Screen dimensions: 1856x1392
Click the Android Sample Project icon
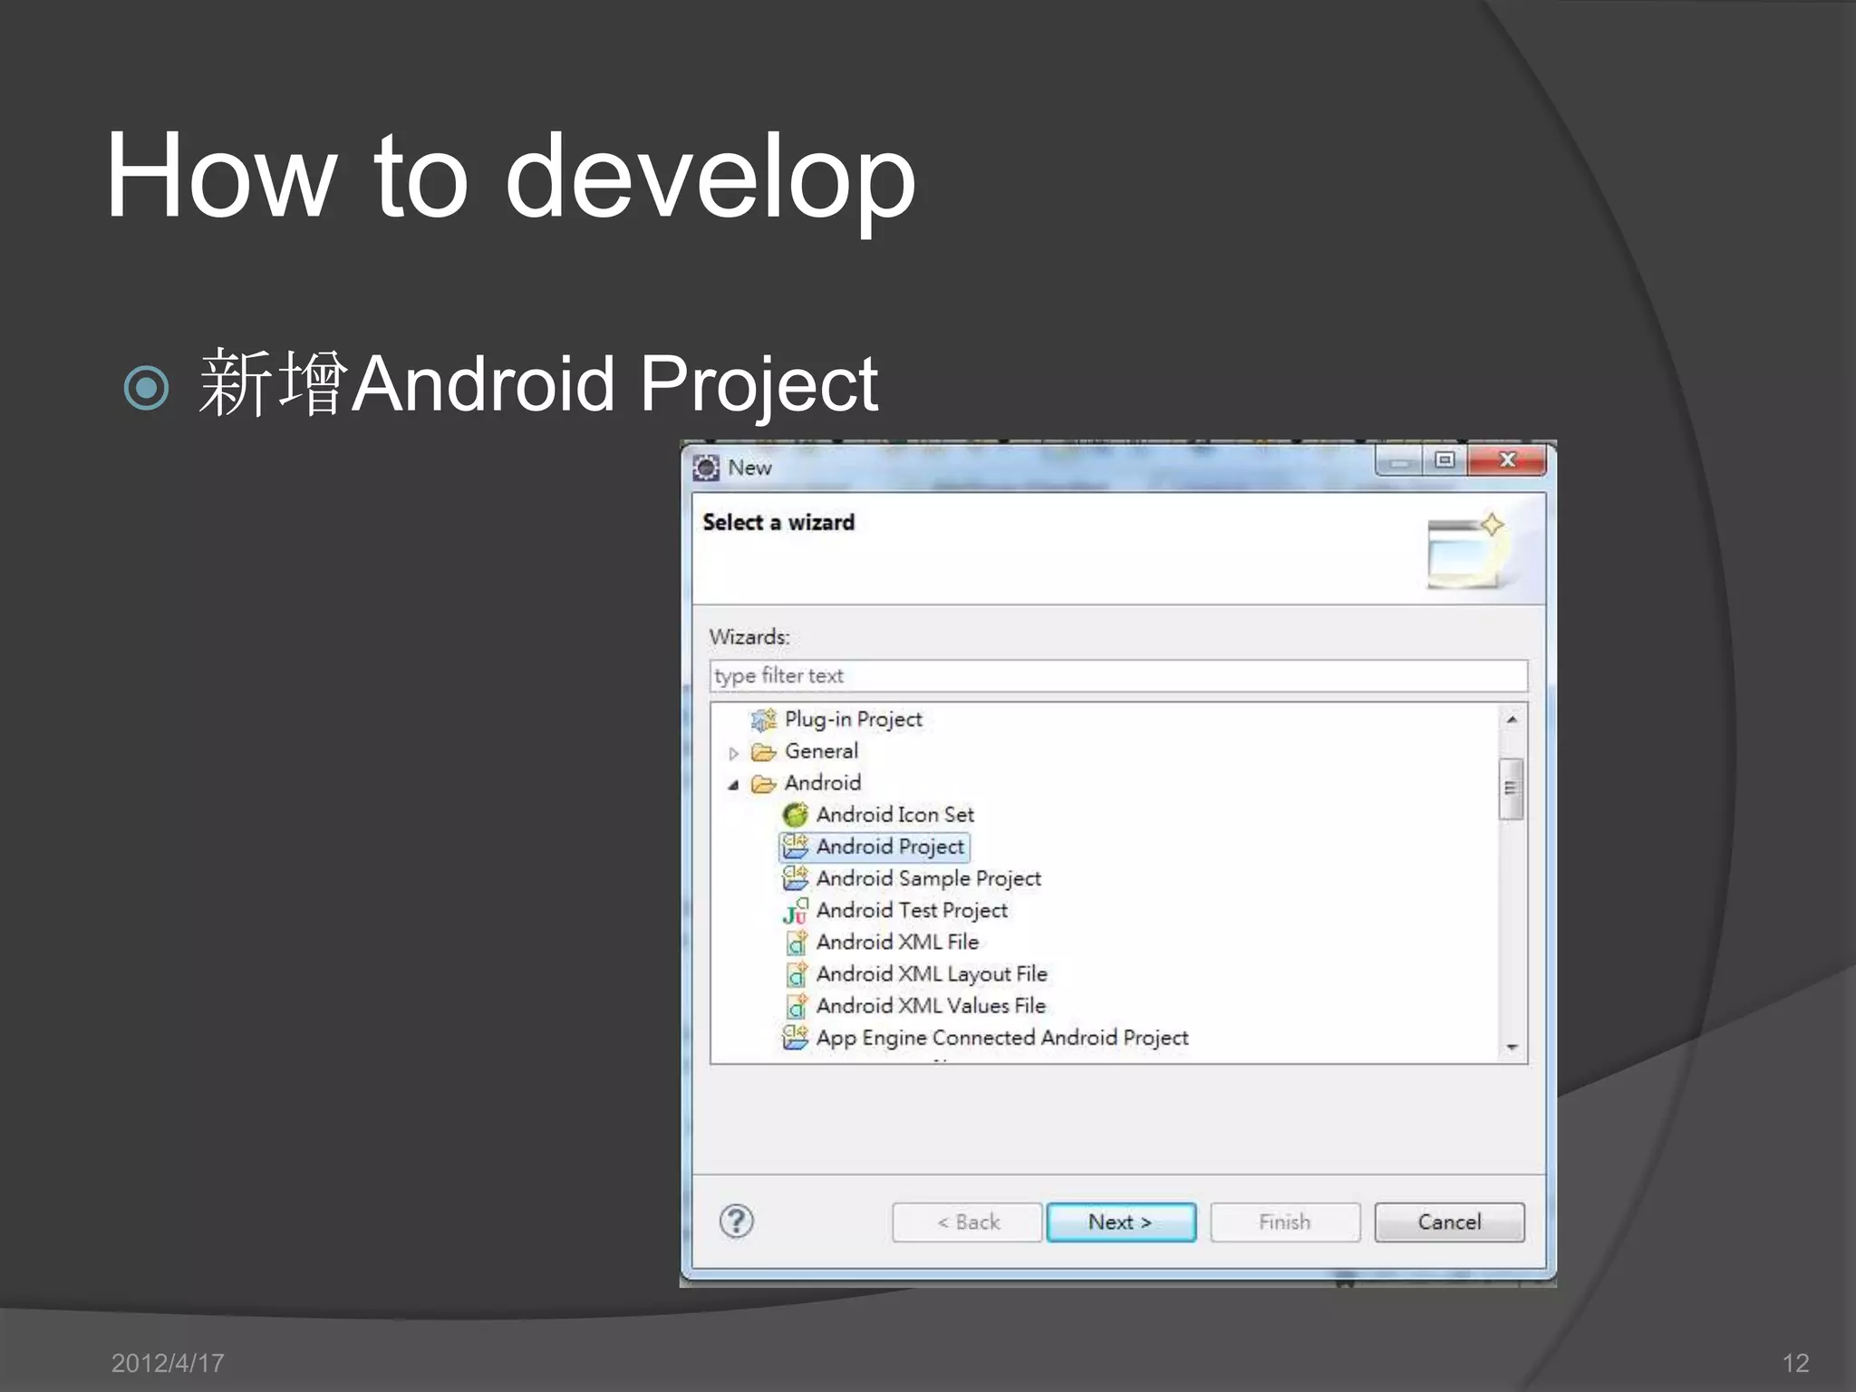(795, 878)
